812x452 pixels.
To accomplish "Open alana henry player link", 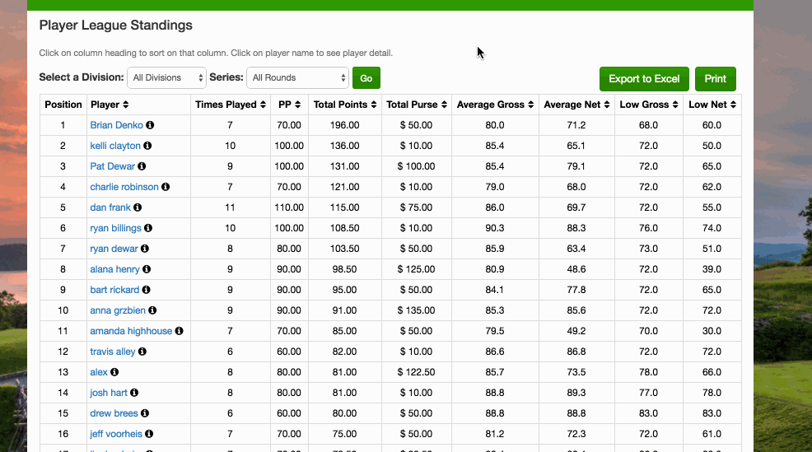I will click(115, 269).
